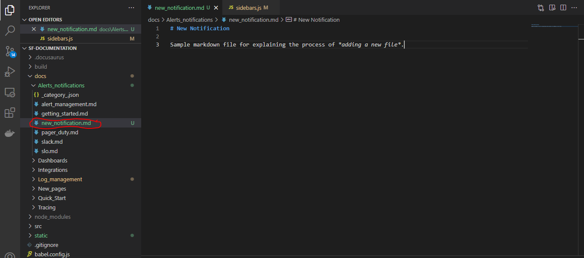Open the Remote Explorer view

click(x=9, y=92)
